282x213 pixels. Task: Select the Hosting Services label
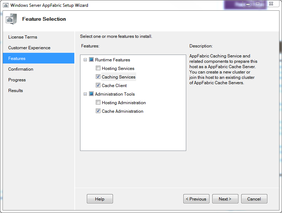coord(118,69)
